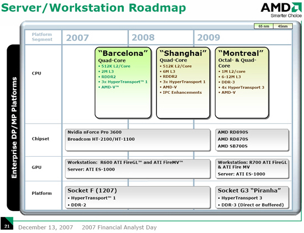Click the Server/Workstation Roadmap title
The image size is (304, 233).
click(x=93, y=8)
